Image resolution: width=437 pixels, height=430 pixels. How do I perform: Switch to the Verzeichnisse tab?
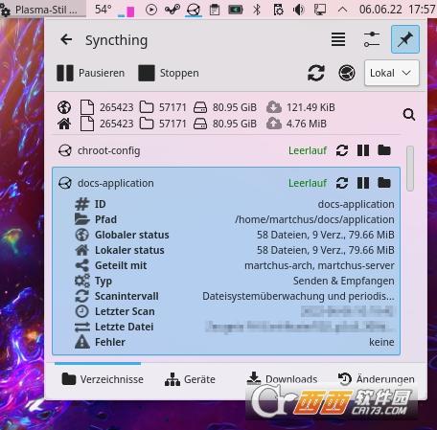click(x=103, y=379)
